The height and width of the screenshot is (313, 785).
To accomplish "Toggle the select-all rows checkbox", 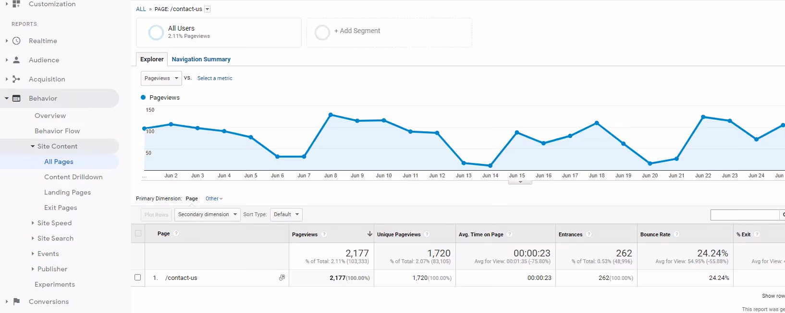I will click(138, 233).
